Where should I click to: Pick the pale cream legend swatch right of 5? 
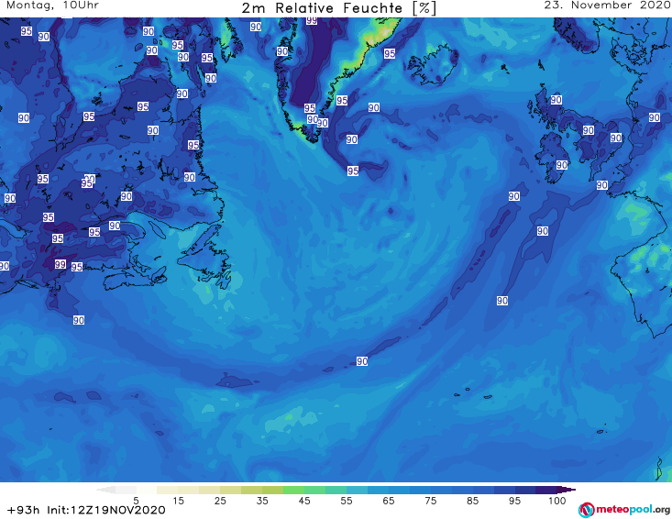pos(147,490)
